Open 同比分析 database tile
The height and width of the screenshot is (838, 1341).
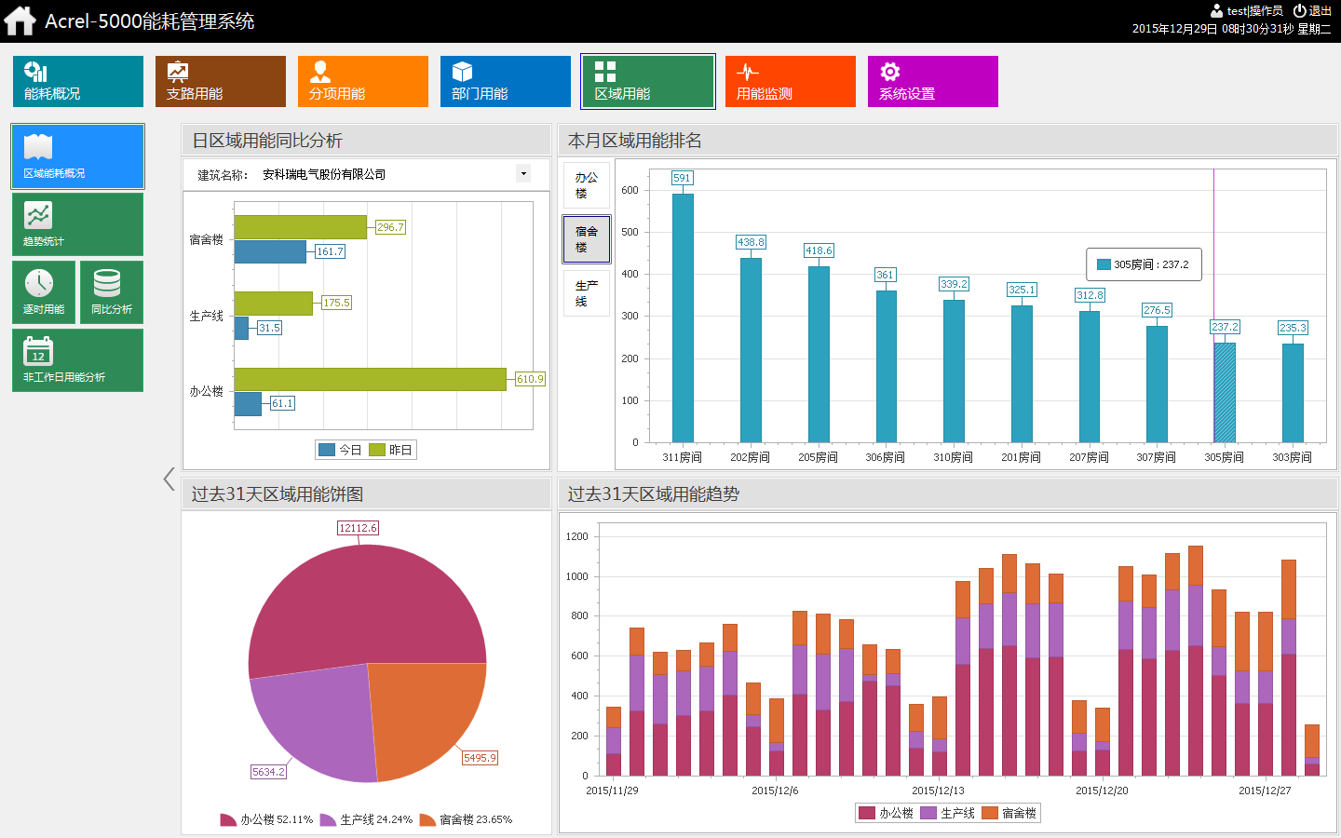tap(112, 292)
